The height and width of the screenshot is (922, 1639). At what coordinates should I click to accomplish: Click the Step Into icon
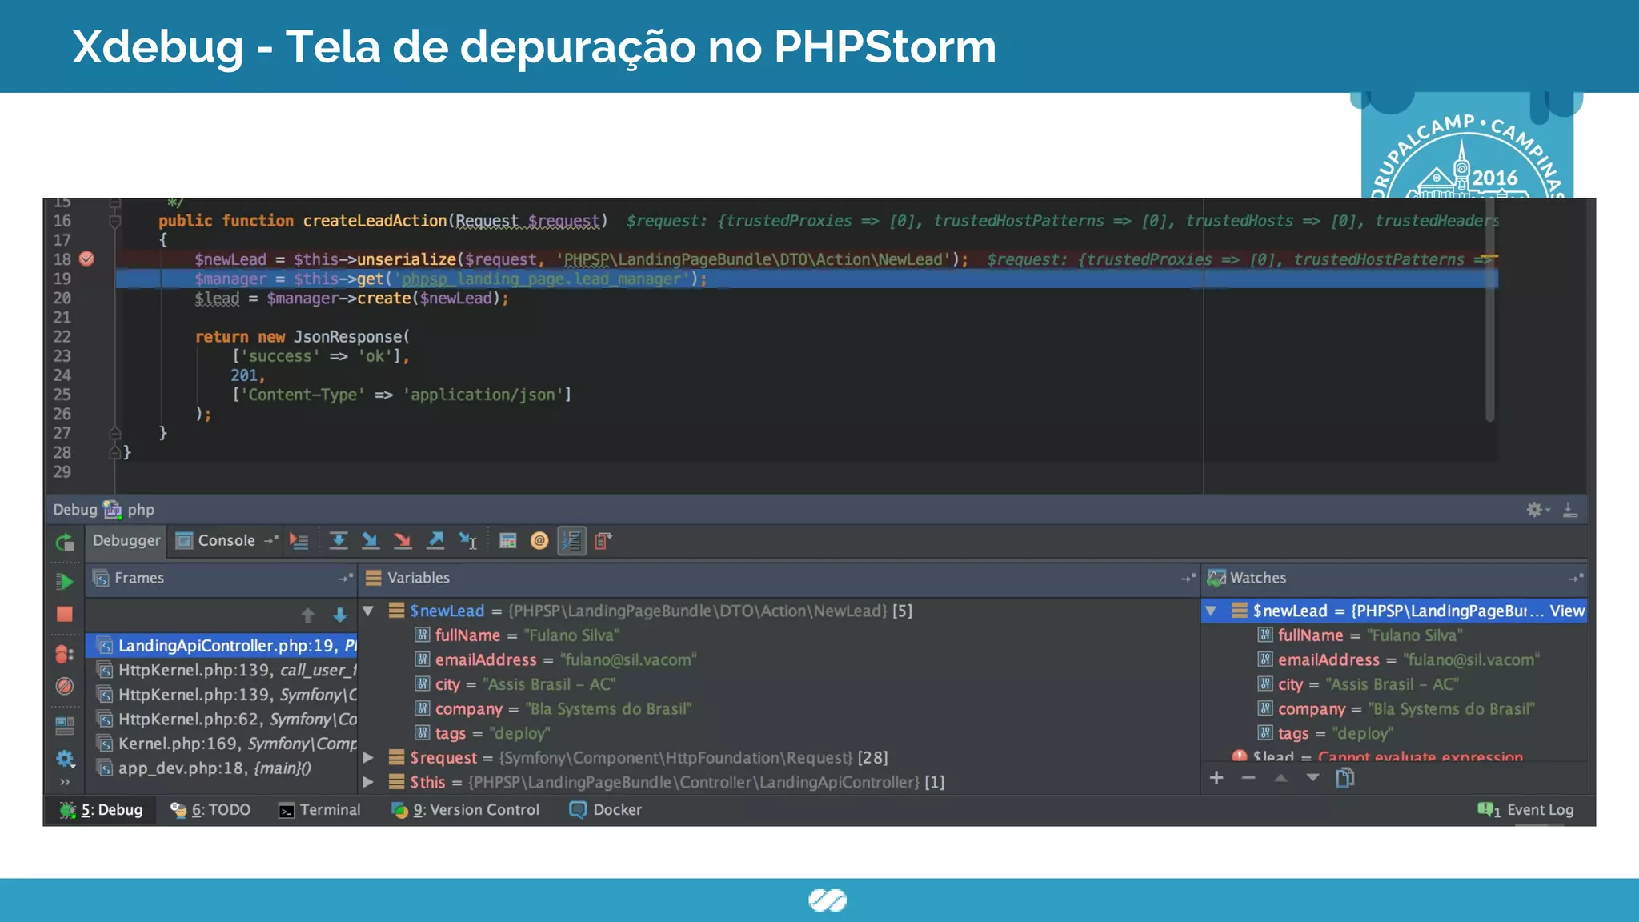click(370, 542)
